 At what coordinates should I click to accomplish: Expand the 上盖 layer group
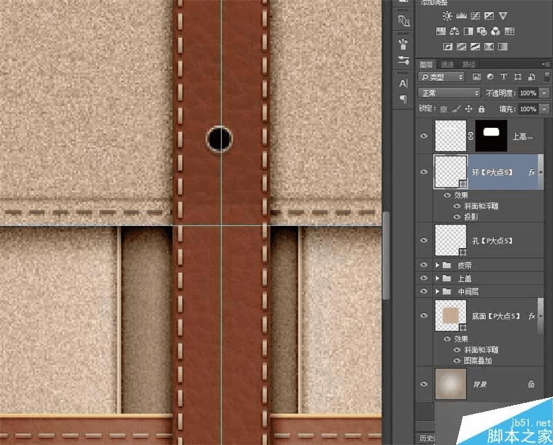click(x=437, y=278)
